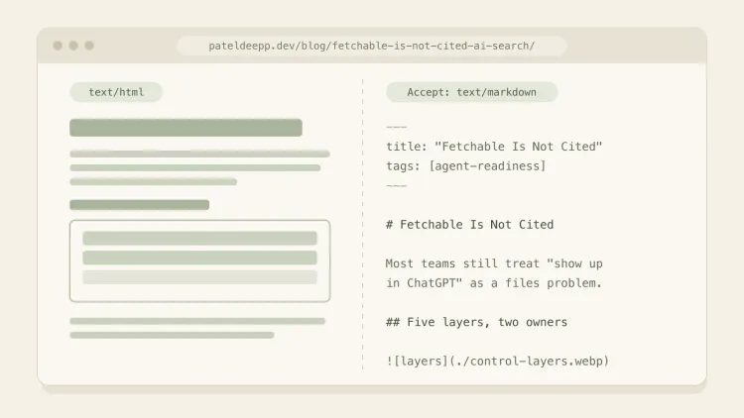The height and width of the screenshot is (418, 744).
Task: Click the tags: [agent-readiness] line
Action: (466, 166)
